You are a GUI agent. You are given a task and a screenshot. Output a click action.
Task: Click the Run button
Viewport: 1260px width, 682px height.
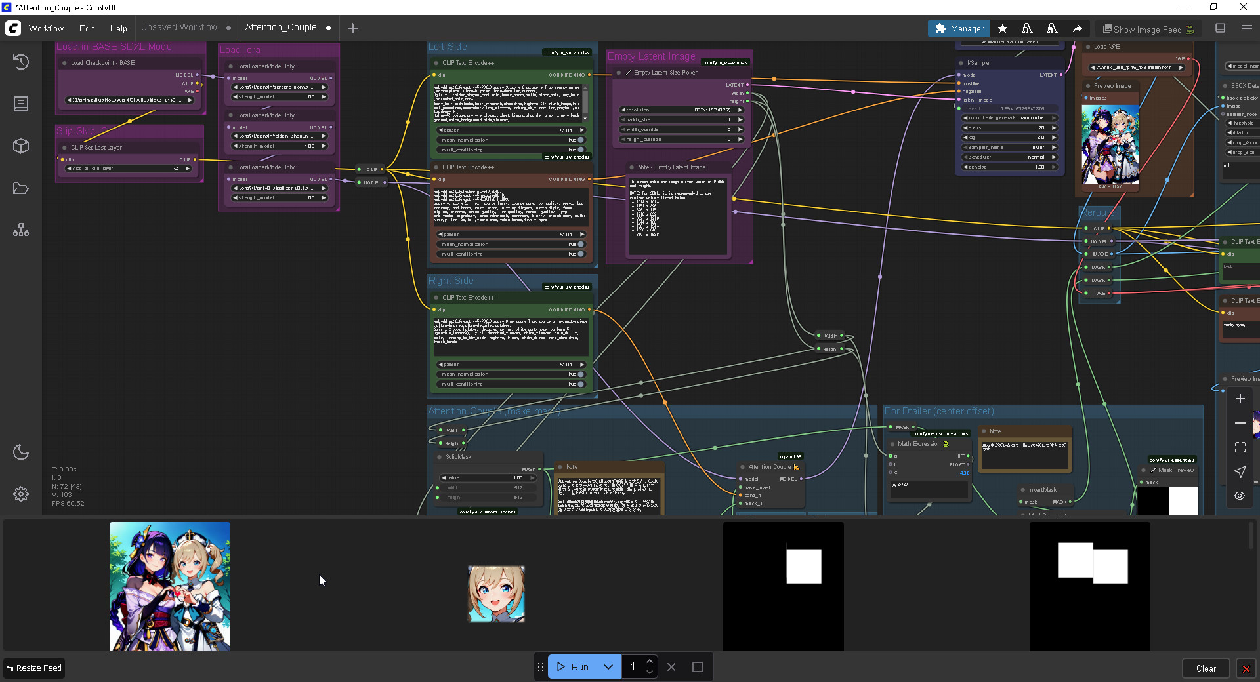click(x=572, y=667)
